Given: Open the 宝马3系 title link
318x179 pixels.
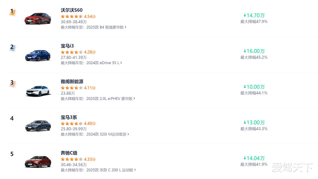Looking at the screenshot, I should point(69,117).
